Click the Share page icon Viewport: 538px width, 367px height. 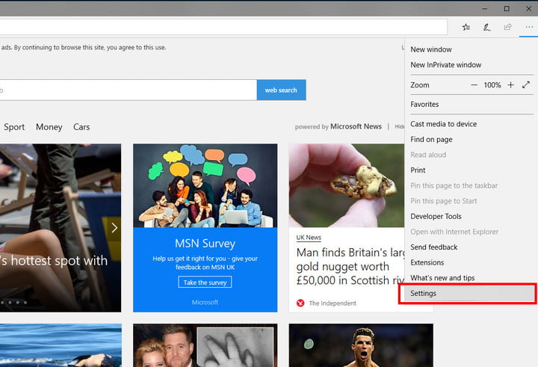point(508,27)
